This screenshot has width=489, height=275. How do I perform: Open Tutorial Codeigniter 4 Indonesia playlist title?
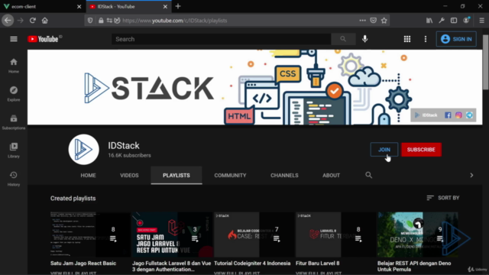[252, 263]
